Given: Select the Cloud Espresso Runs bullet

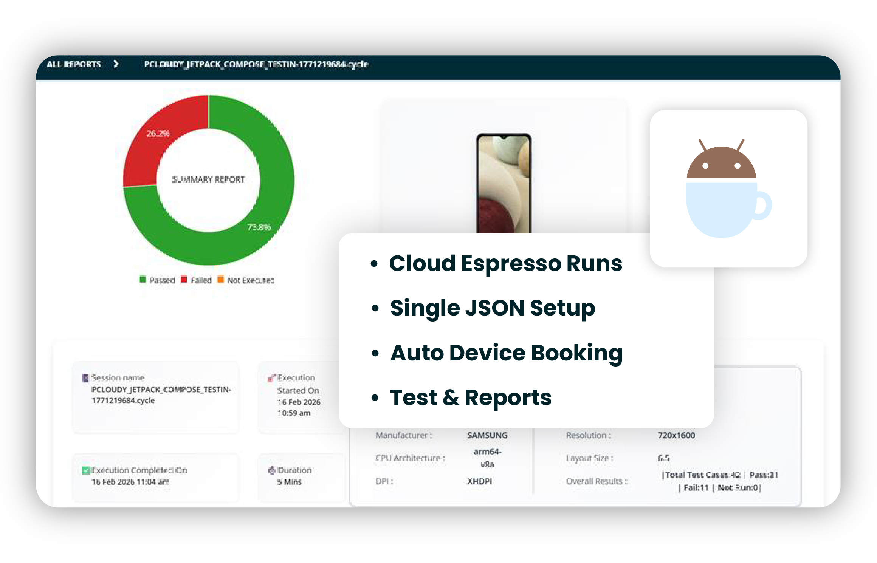Looking at the screenshot, I should 505,263.
